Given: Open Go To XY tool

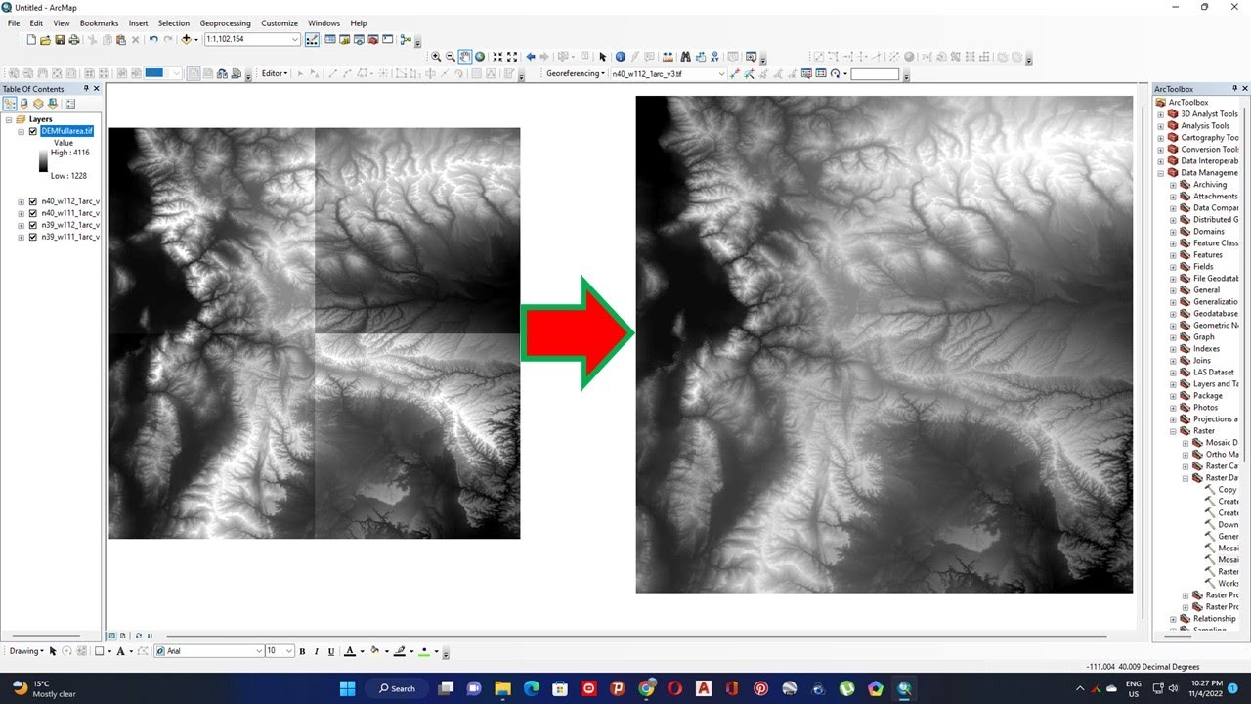Looking at the screenshot, I should (714, 57).
